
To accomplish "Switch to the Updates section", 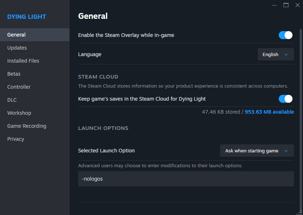I will 17,48.
